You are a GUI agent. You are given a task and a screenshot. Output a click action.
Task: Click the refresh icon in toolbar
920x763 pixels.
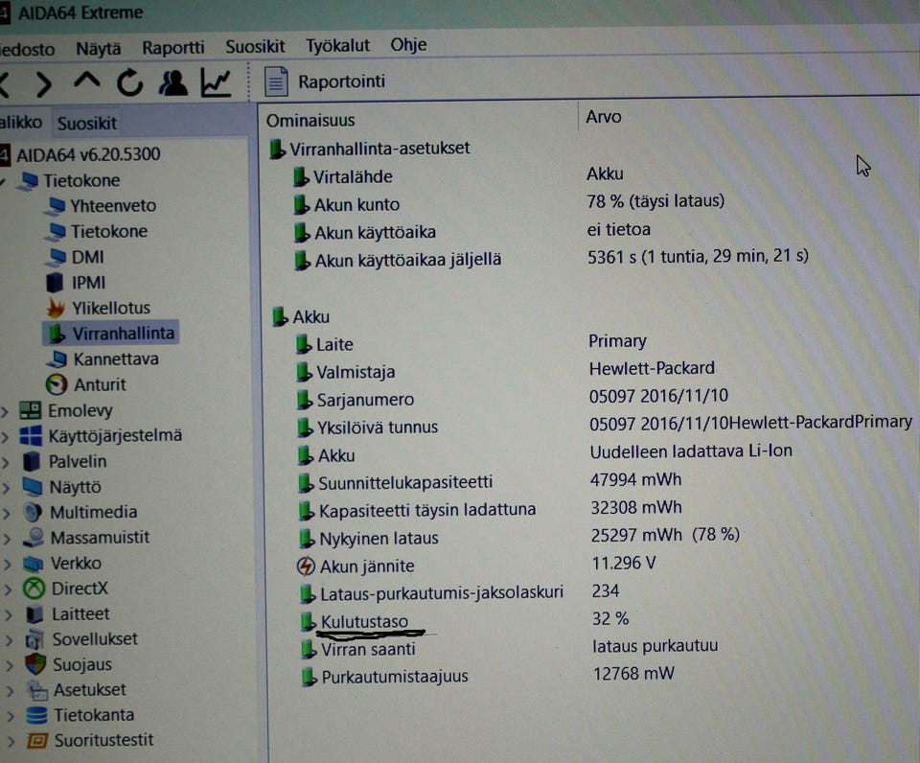coord(129,82)
